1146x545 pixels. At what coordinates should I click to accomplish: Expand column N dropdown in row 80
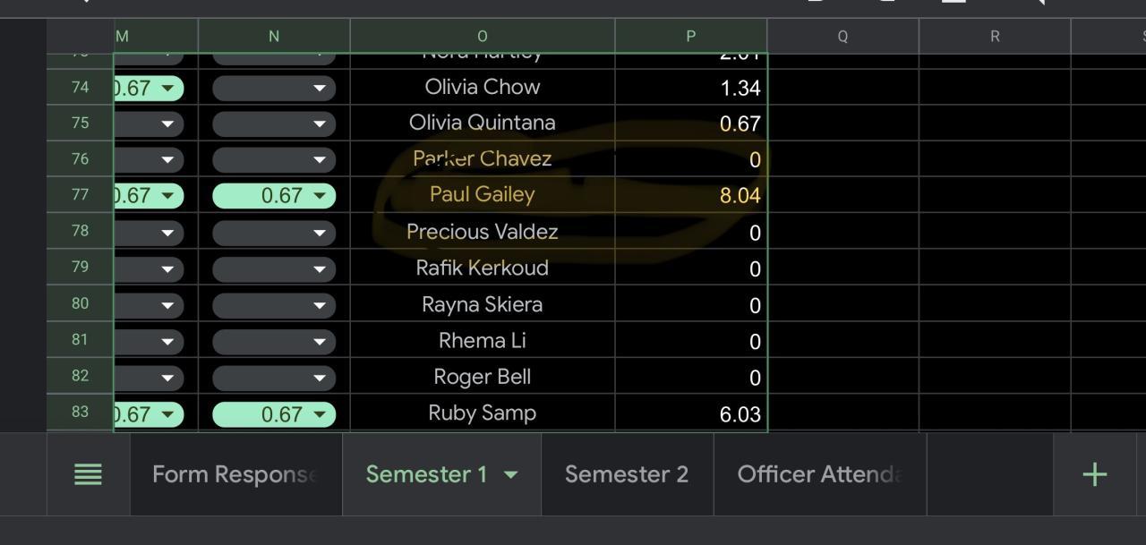[274, 305]
